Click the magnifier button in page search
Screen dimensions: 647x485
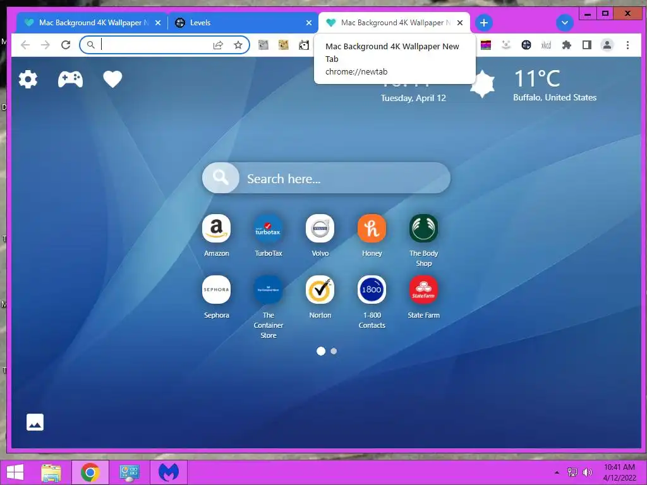(x=221, y=177)
